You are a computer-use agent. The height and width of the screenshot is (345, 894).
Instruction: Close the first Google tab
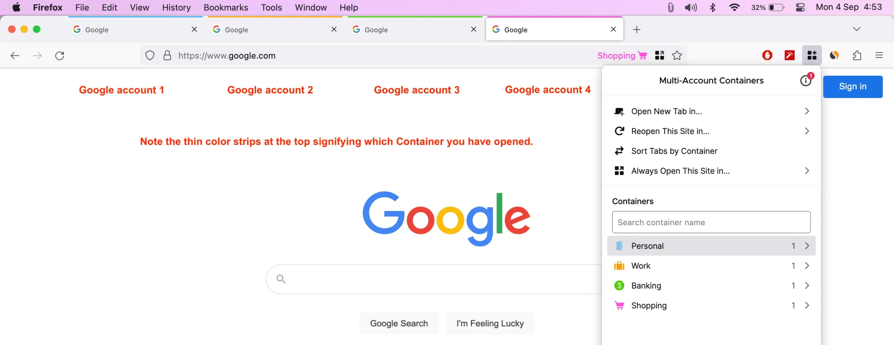point(194,29)
